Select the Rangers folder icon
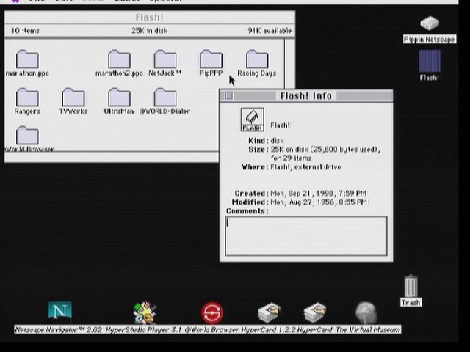Screen dimensions: 470x352 27,97
